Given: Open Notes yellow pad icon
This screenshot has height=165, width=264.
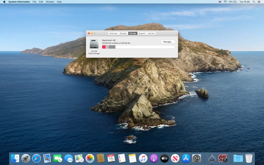Looking at the screenshot, I should [133, 158].
